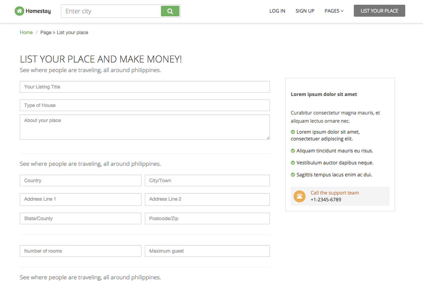Click the green search magnifier icon
Screen dimensions: 423x281
tap(170, 11)
